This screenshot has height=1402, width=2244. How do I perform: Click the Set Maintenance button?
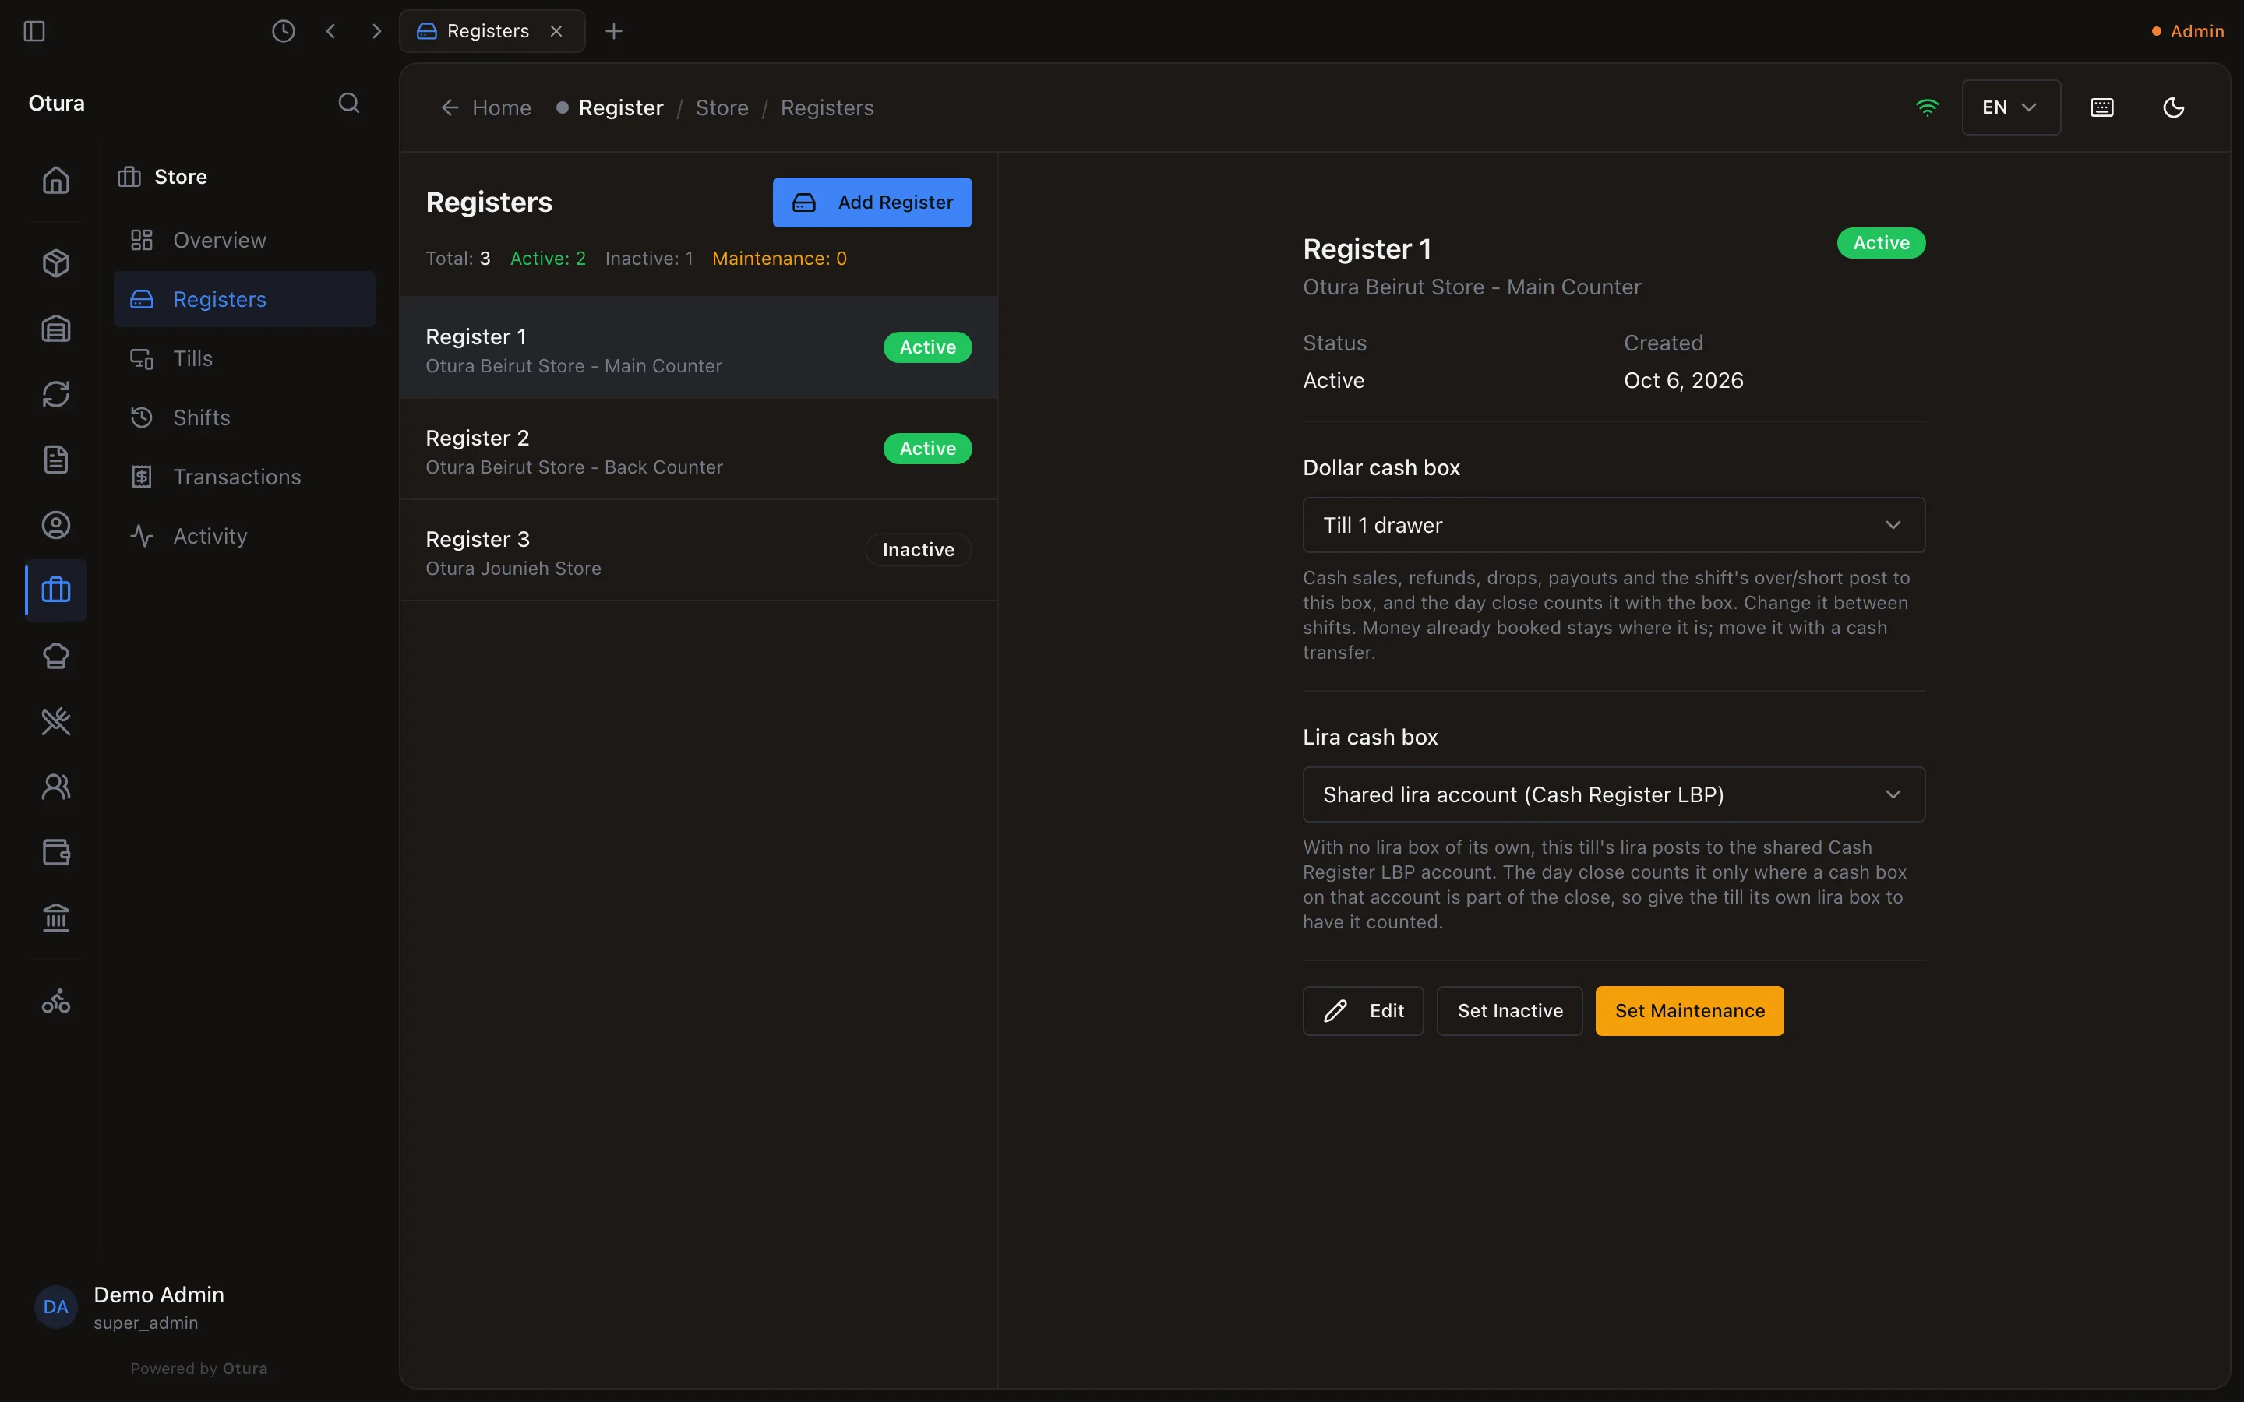pyautogui.click(x=1688, y=1011)
